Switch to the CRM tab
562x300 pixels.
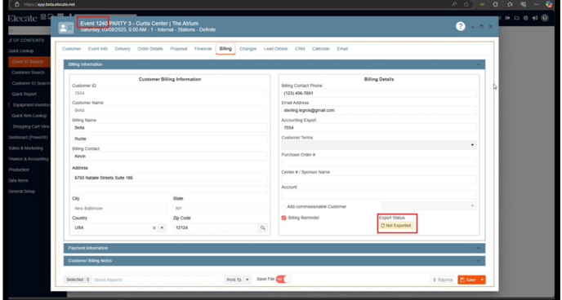click(x=300, y=49)
